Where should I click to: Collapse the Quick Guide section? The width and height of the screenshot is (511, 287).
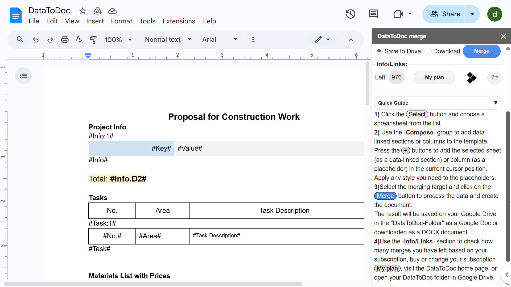click(x=438, y=103)
